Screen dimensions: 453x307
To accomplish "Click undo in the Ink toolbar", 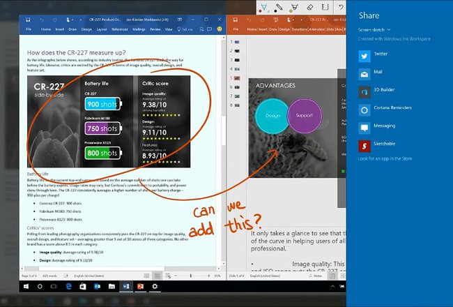I will (x=341, y=7).
